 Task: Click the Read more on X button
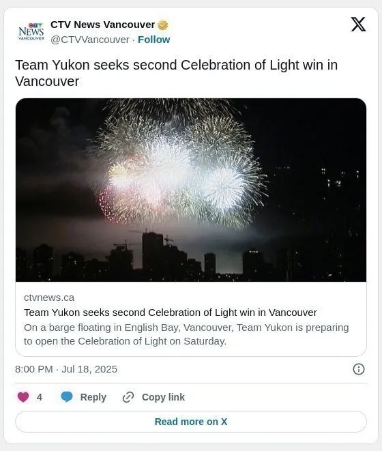191,422
